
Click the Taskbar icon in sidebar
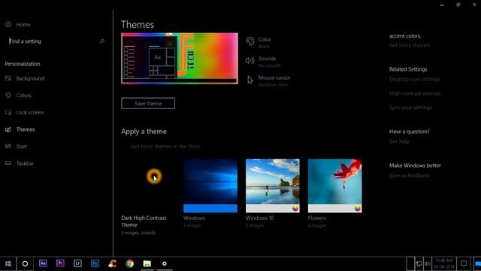tap(8, 163)
